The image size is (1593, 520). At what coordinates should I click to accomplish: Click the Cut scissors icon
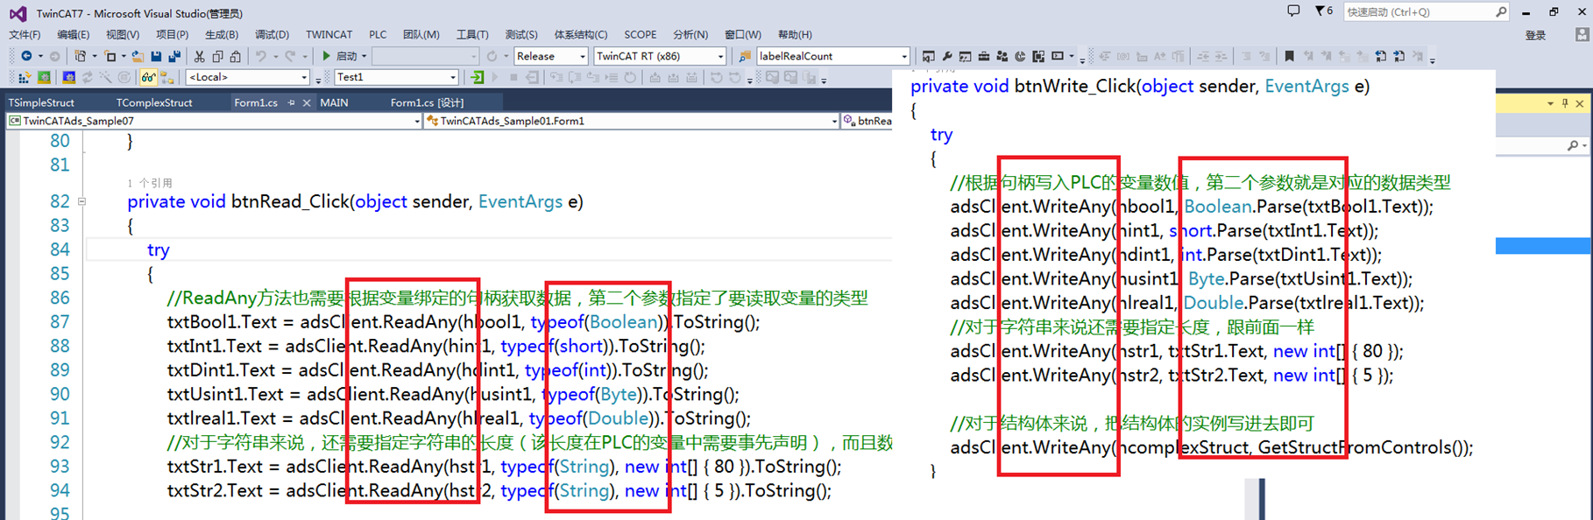click(x=199, y=56)
